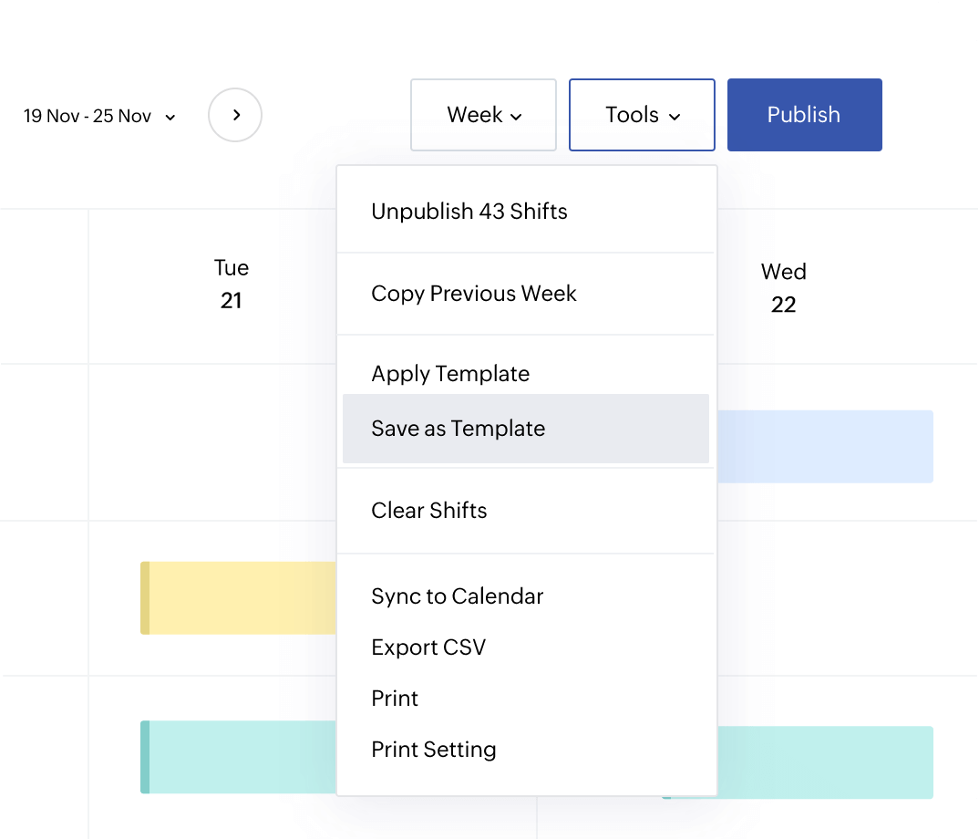Open the Week view dropdown
This screenshot has width=979, height=839.
click(x=483, y=115)
